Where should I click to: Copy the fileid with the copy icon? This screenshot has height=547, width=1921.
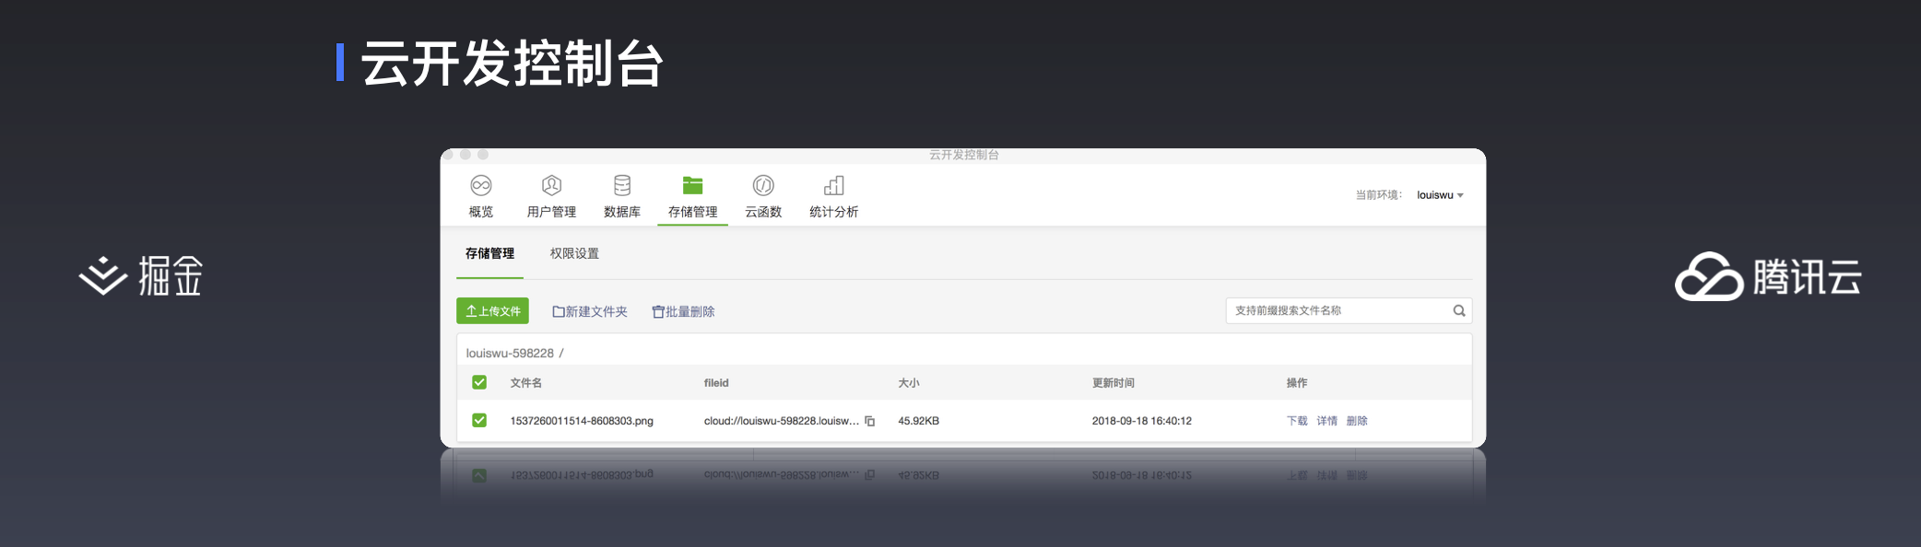click(869, 421)
